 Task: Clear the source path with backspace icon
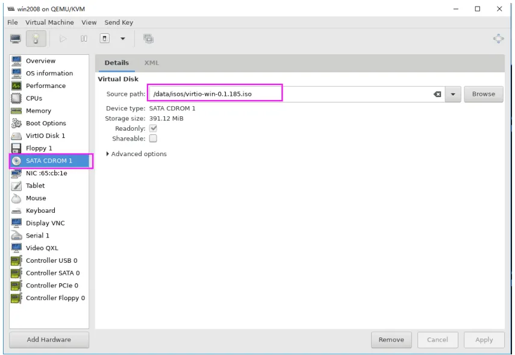point(437,95)
